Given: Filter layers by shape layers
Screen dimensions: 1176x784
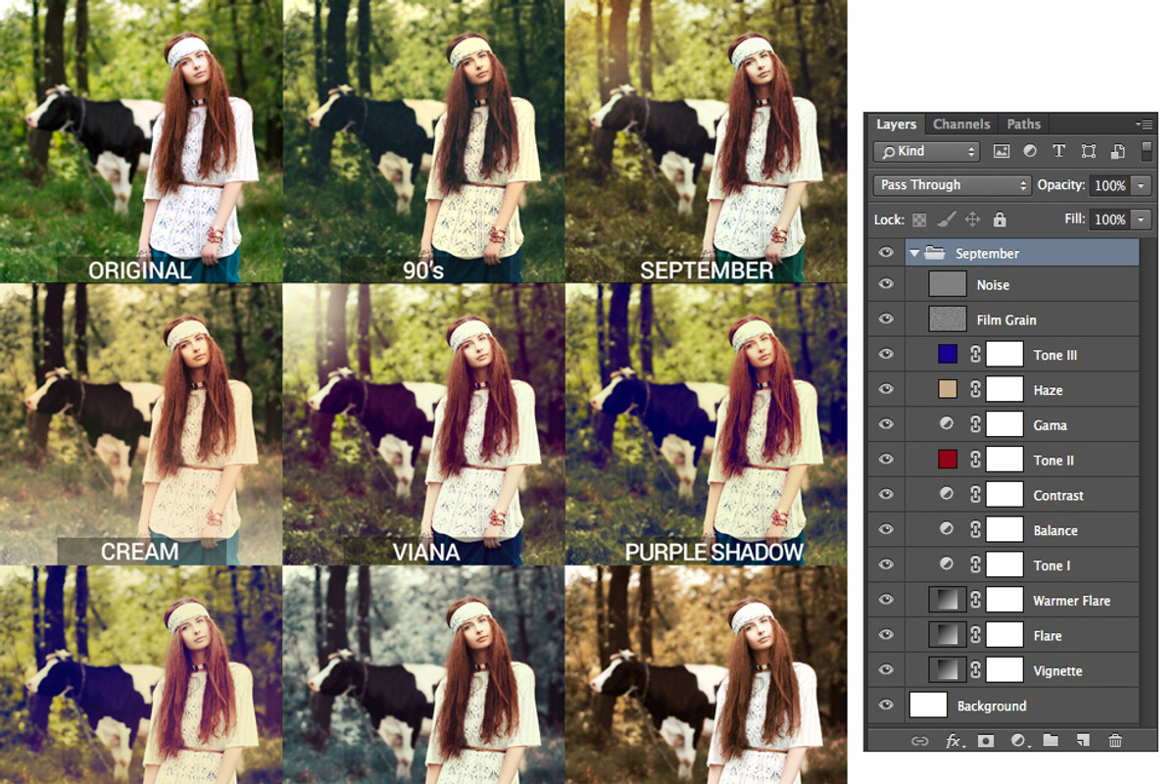Looking at the screenshot, I should [1088, 151].
